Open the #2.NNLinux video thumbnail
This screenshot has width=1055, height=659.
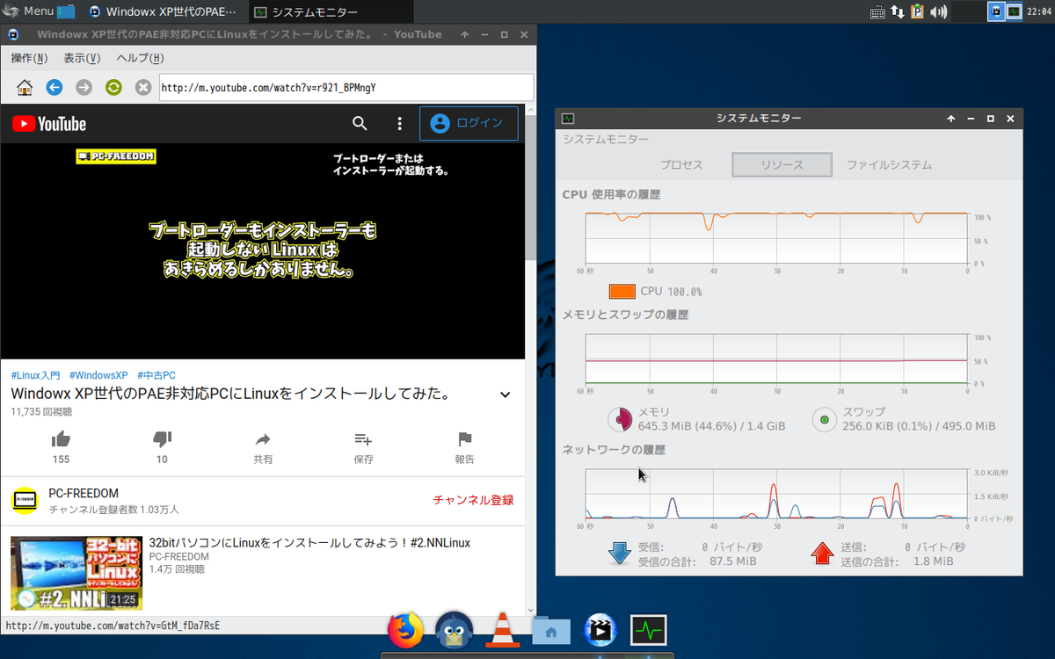(76, 573)
